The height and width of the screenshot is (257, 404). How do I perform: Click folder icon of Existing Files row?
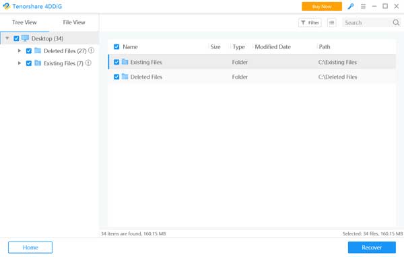pos(125,62)
